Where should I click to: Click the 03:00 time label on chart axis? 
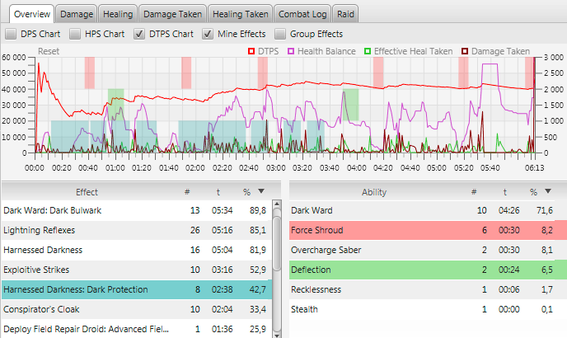[x=276, y=168]
